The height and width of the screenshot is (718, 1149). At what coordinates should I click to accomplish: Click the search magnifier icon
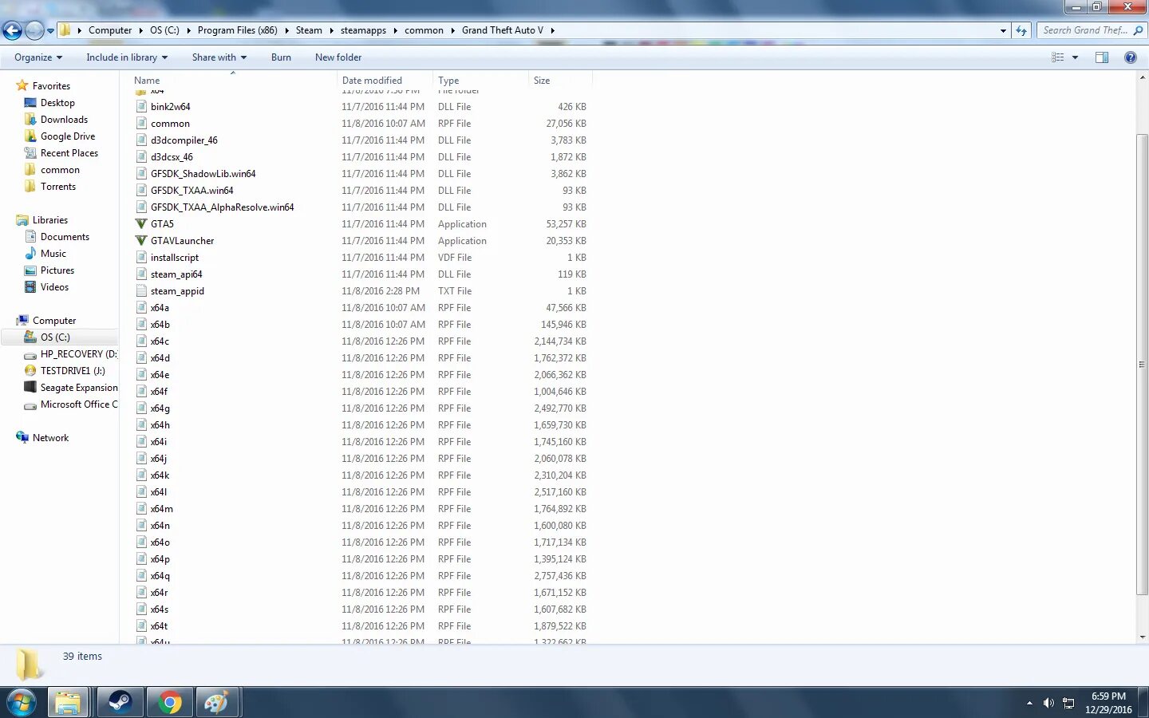(1138, 30)
